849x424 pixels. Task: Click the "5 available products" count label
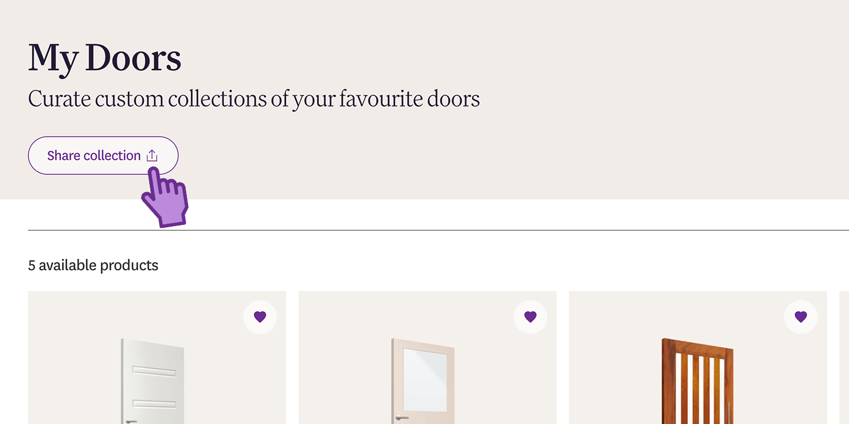[93, 266]
